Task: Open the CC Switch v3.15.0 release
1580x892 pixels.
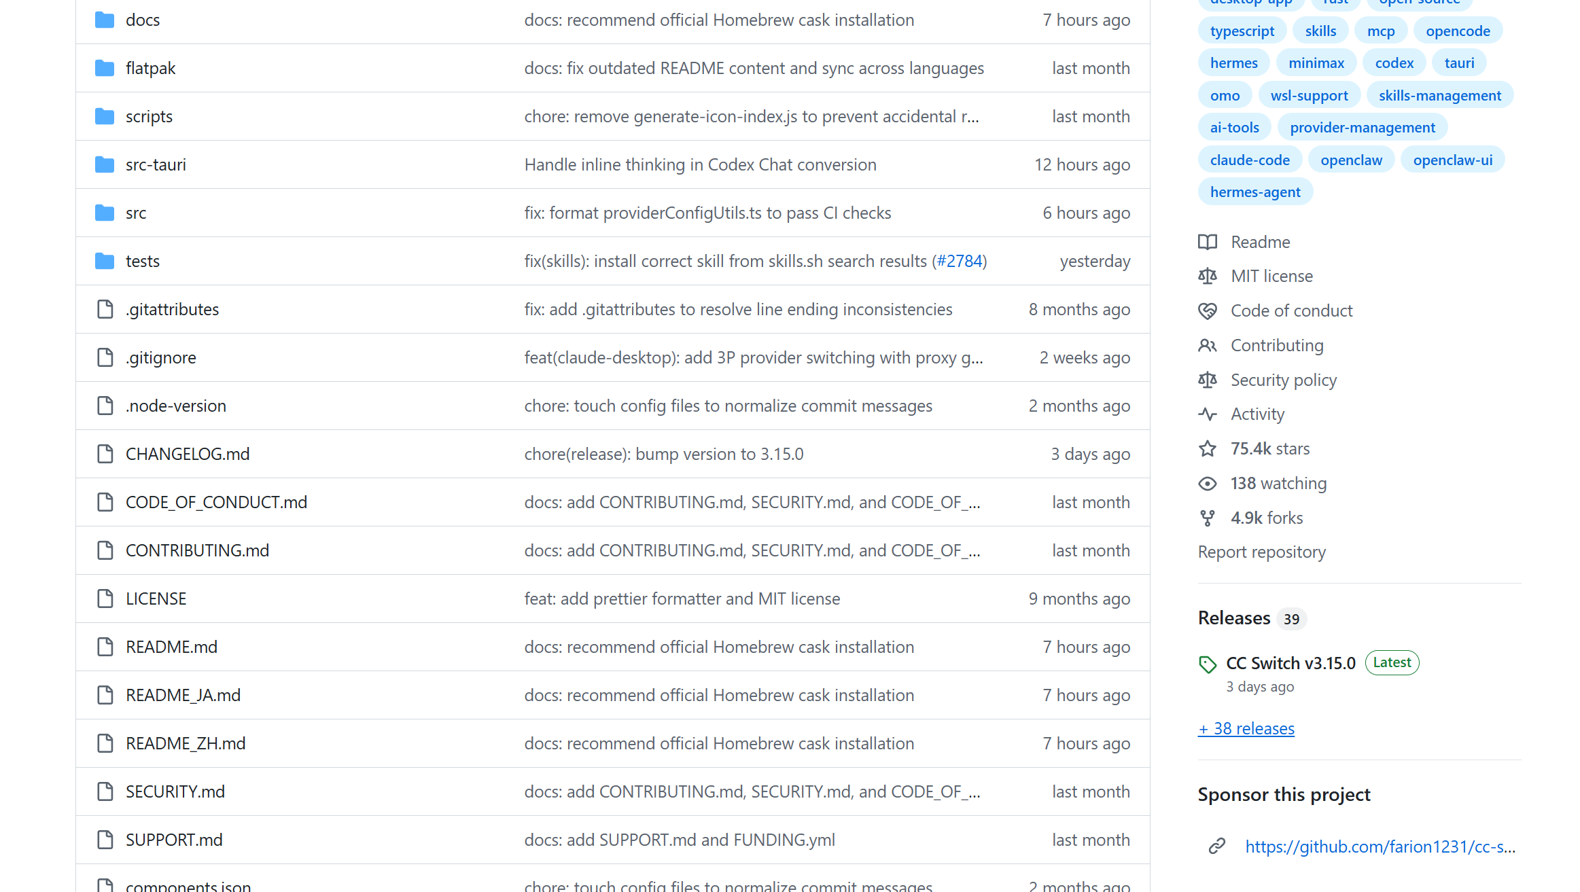Action: tap(1291, 663)
